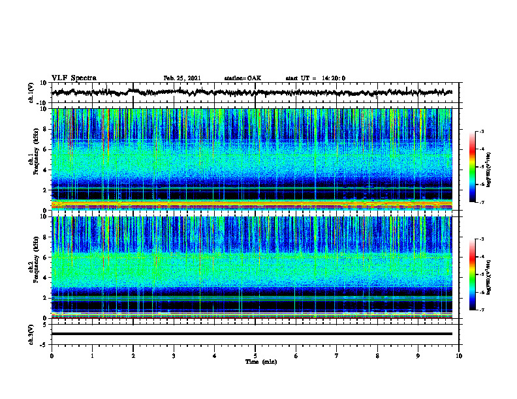The height and width of the screenshot is (399, 517).
Task: Click the ch.1 "Frequency (kHz)" axis label
Action: pyautogui.click(x=36, y=152)
